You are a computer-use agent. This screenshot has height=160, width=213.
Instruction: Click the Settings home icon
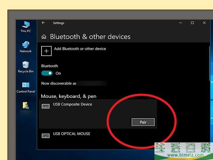(44, 37)
